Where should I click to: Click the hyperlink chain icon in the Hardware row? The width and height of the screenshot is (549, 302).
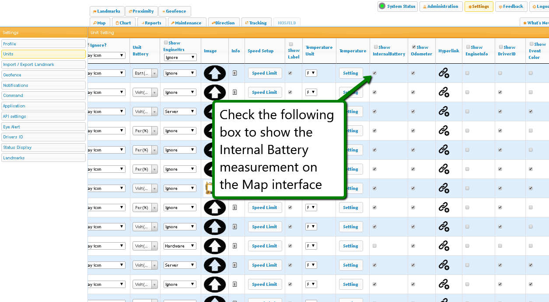[444, 246]
